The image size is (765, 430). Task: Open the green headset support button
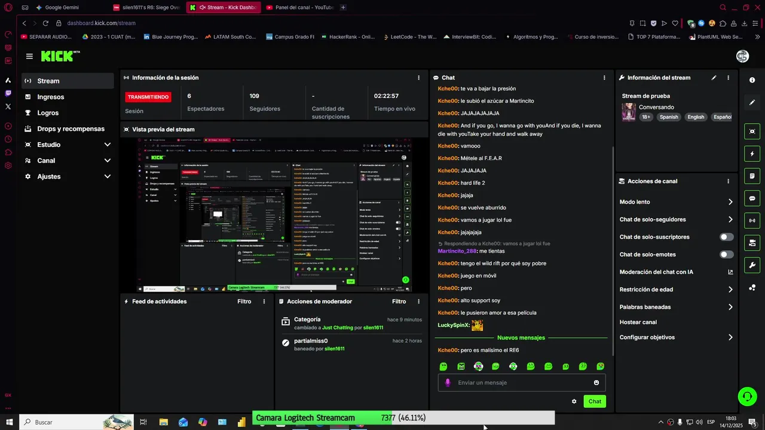point(746,396)
